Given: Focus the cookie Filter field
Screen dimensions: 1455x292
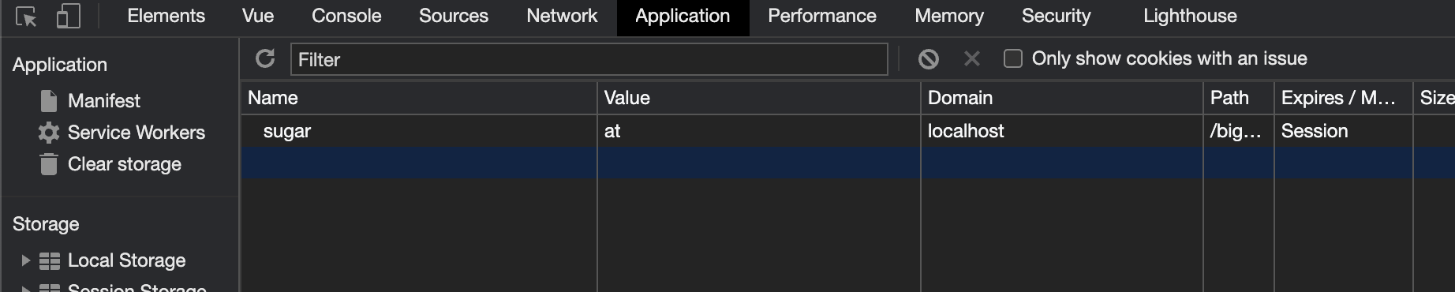Looking at the screenshot, I should pos(589,59).
